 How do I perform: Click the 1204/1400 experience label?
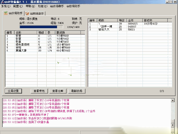click(x=73, y=27)
